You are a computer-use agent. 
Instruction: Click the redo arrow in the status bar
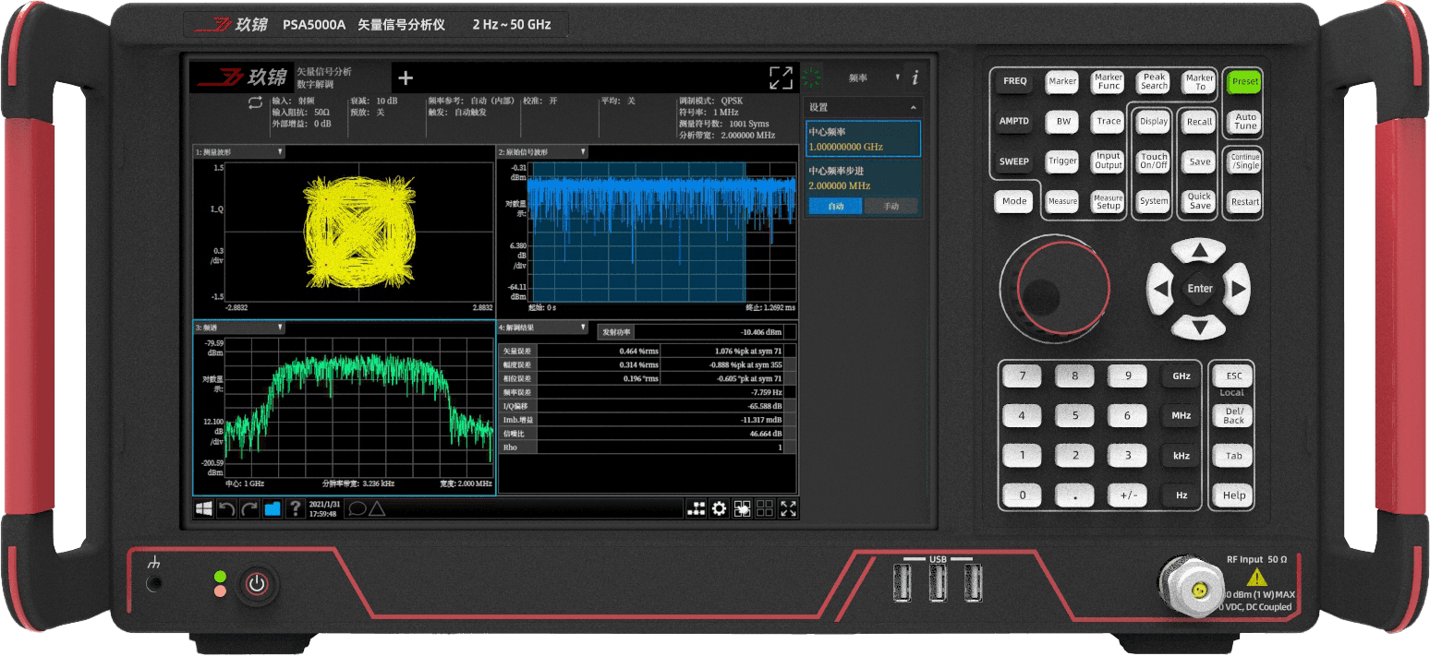[248, 507]
